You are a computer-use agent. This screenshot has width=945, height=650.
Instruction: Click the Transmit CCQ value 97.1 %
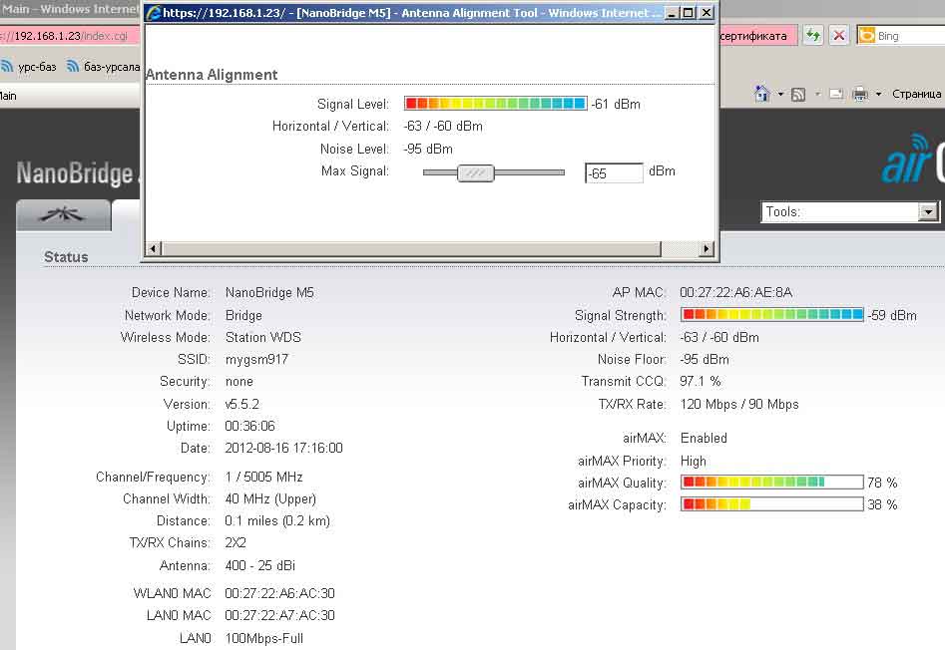[701, 381]
